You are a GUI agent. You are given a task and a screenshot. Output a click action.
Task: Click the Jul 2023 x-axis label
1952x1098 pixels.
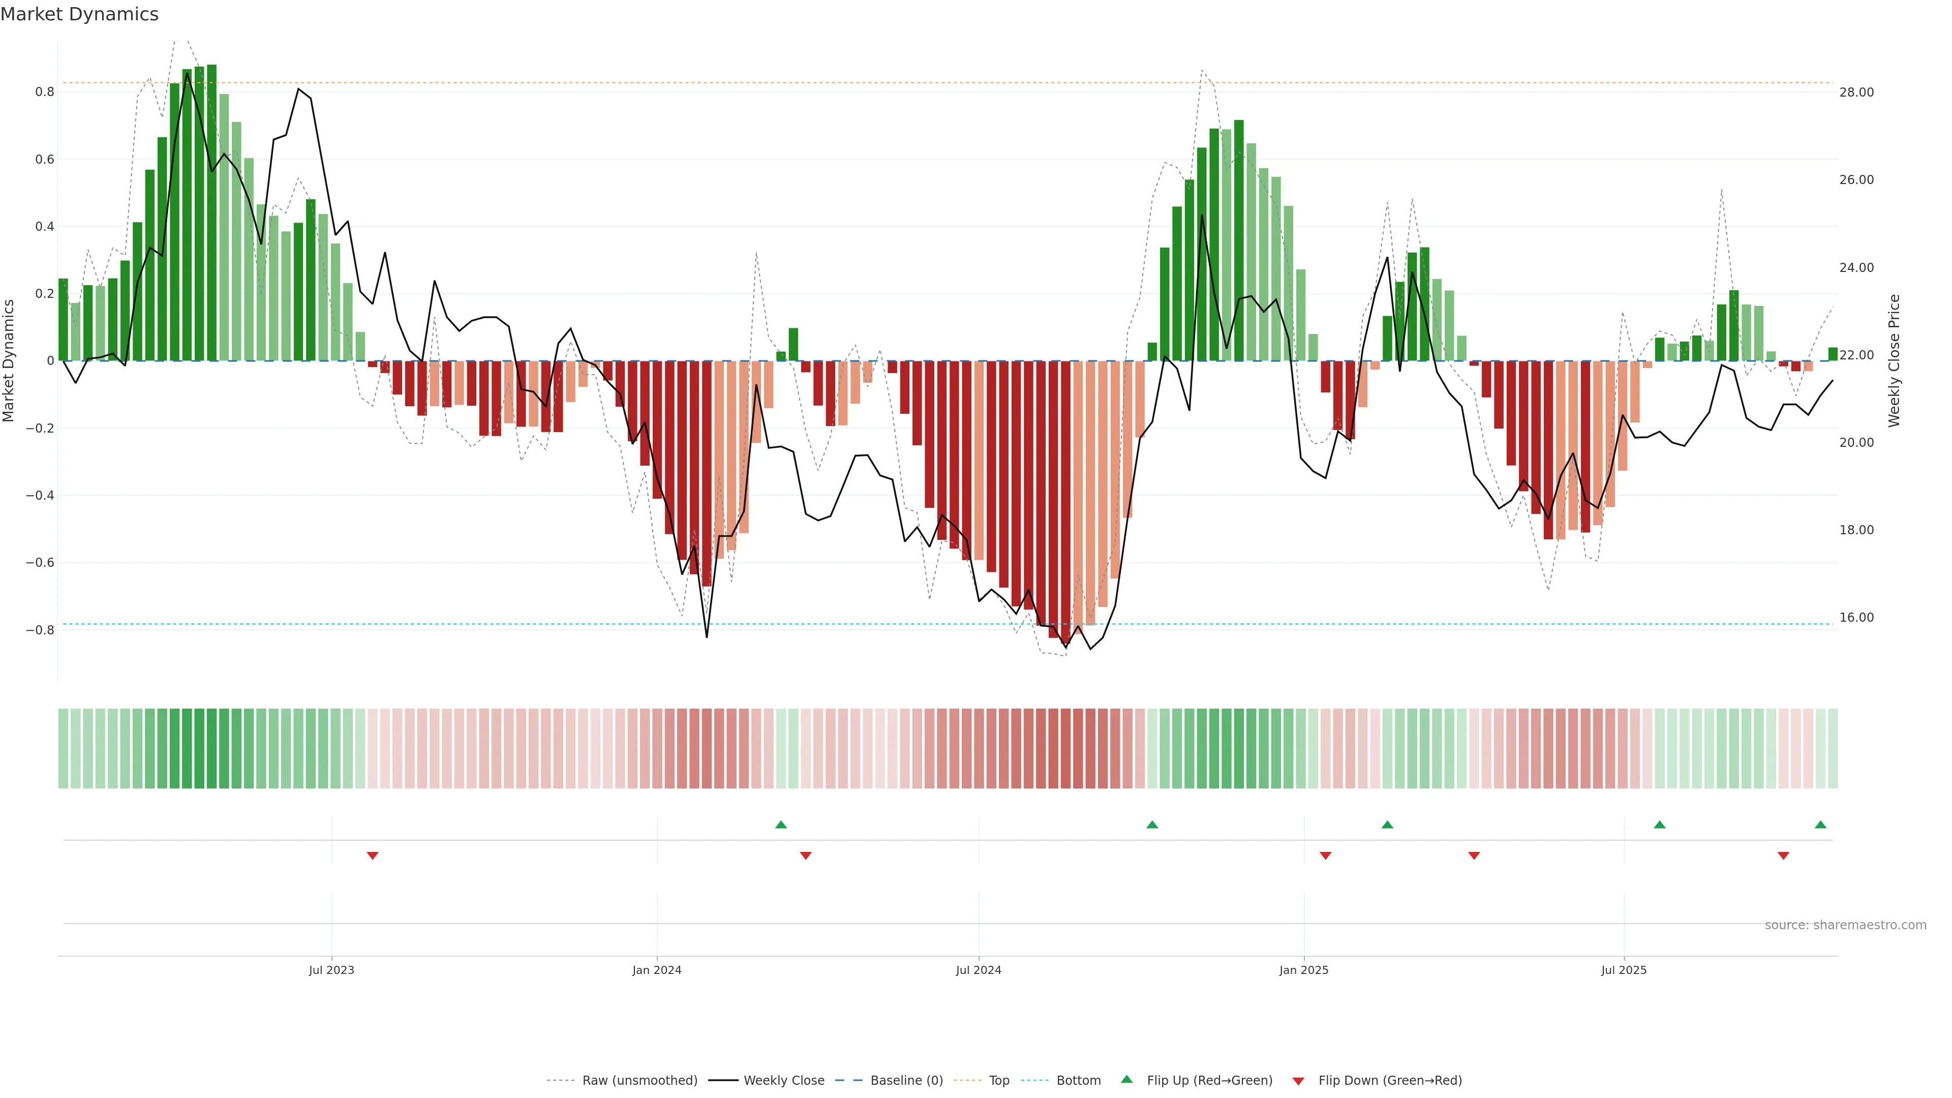[x=331, y=970]
